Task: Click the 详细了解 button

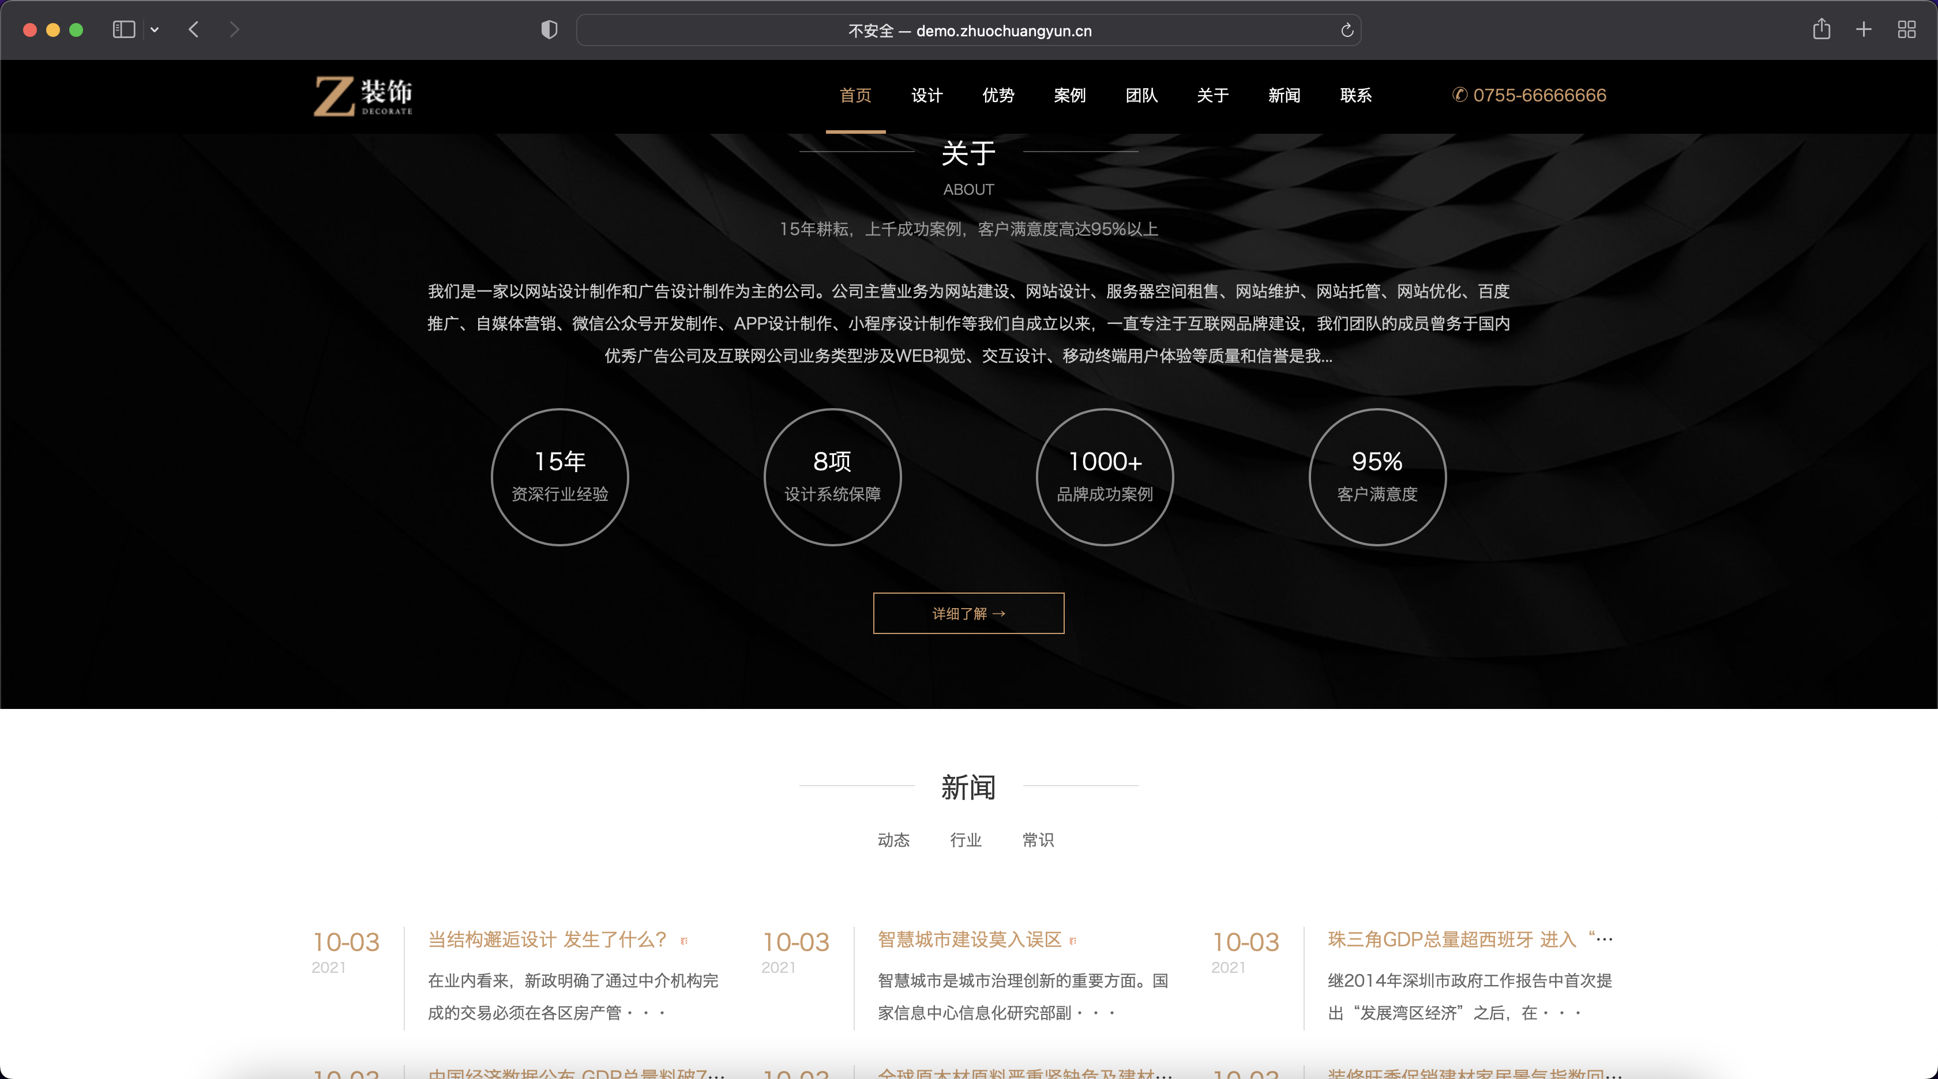Action: [968, 613]
